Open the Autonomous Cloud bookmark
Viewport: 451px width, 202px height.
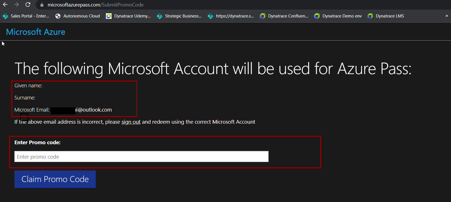78,16
